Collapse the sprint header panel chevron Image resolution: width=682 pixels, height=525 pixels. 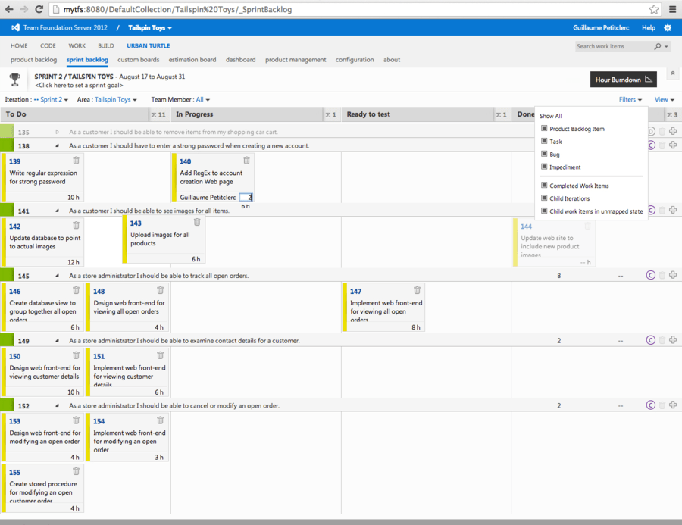[x=673, y=73]
